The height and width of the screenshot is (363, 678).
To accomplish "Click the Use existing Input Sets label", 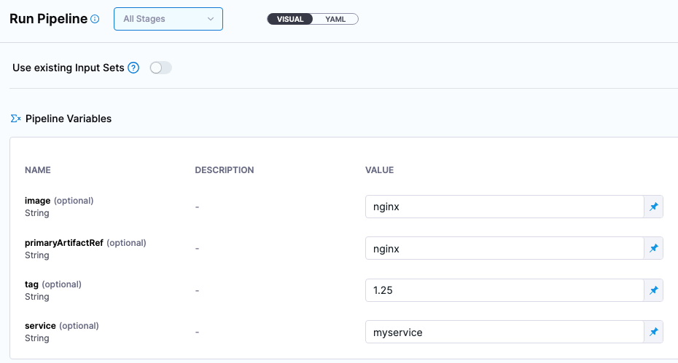I will 69,68.
